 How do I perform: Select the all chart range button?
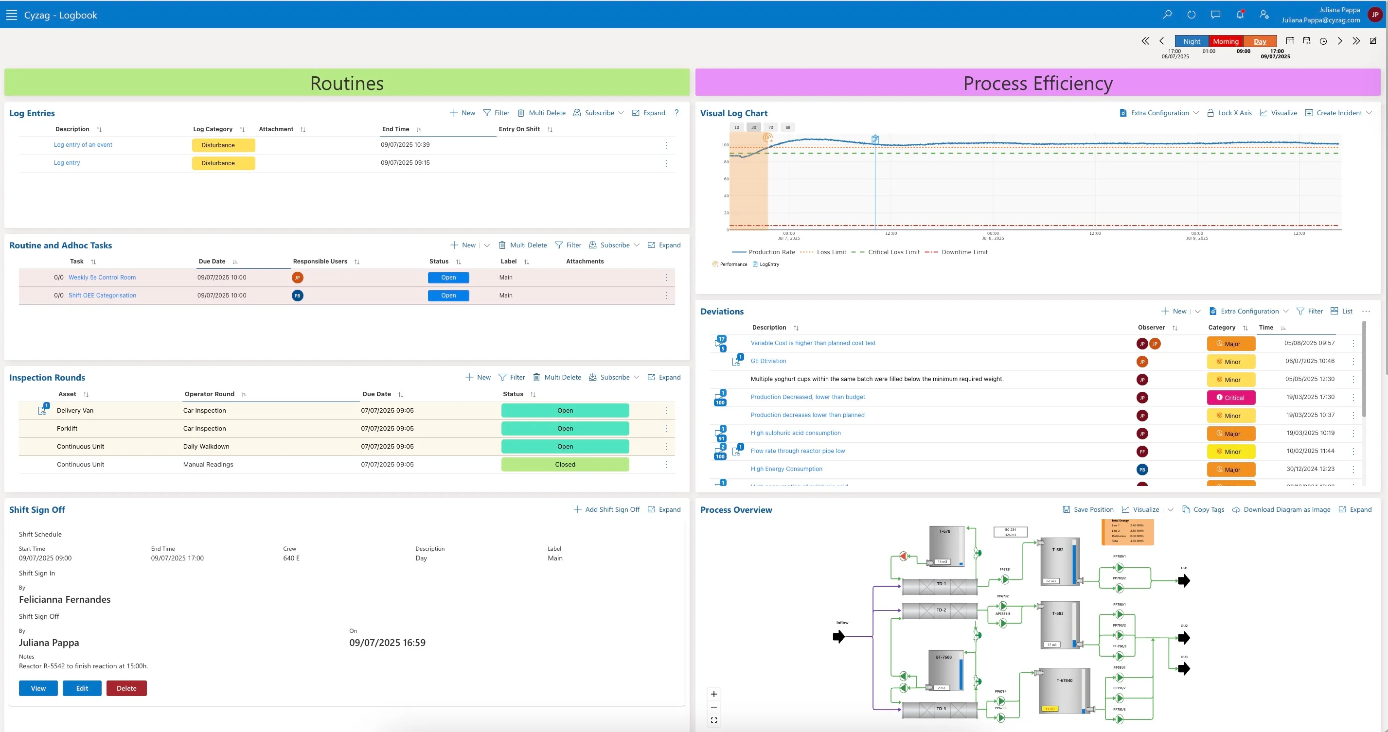(788, 128)
